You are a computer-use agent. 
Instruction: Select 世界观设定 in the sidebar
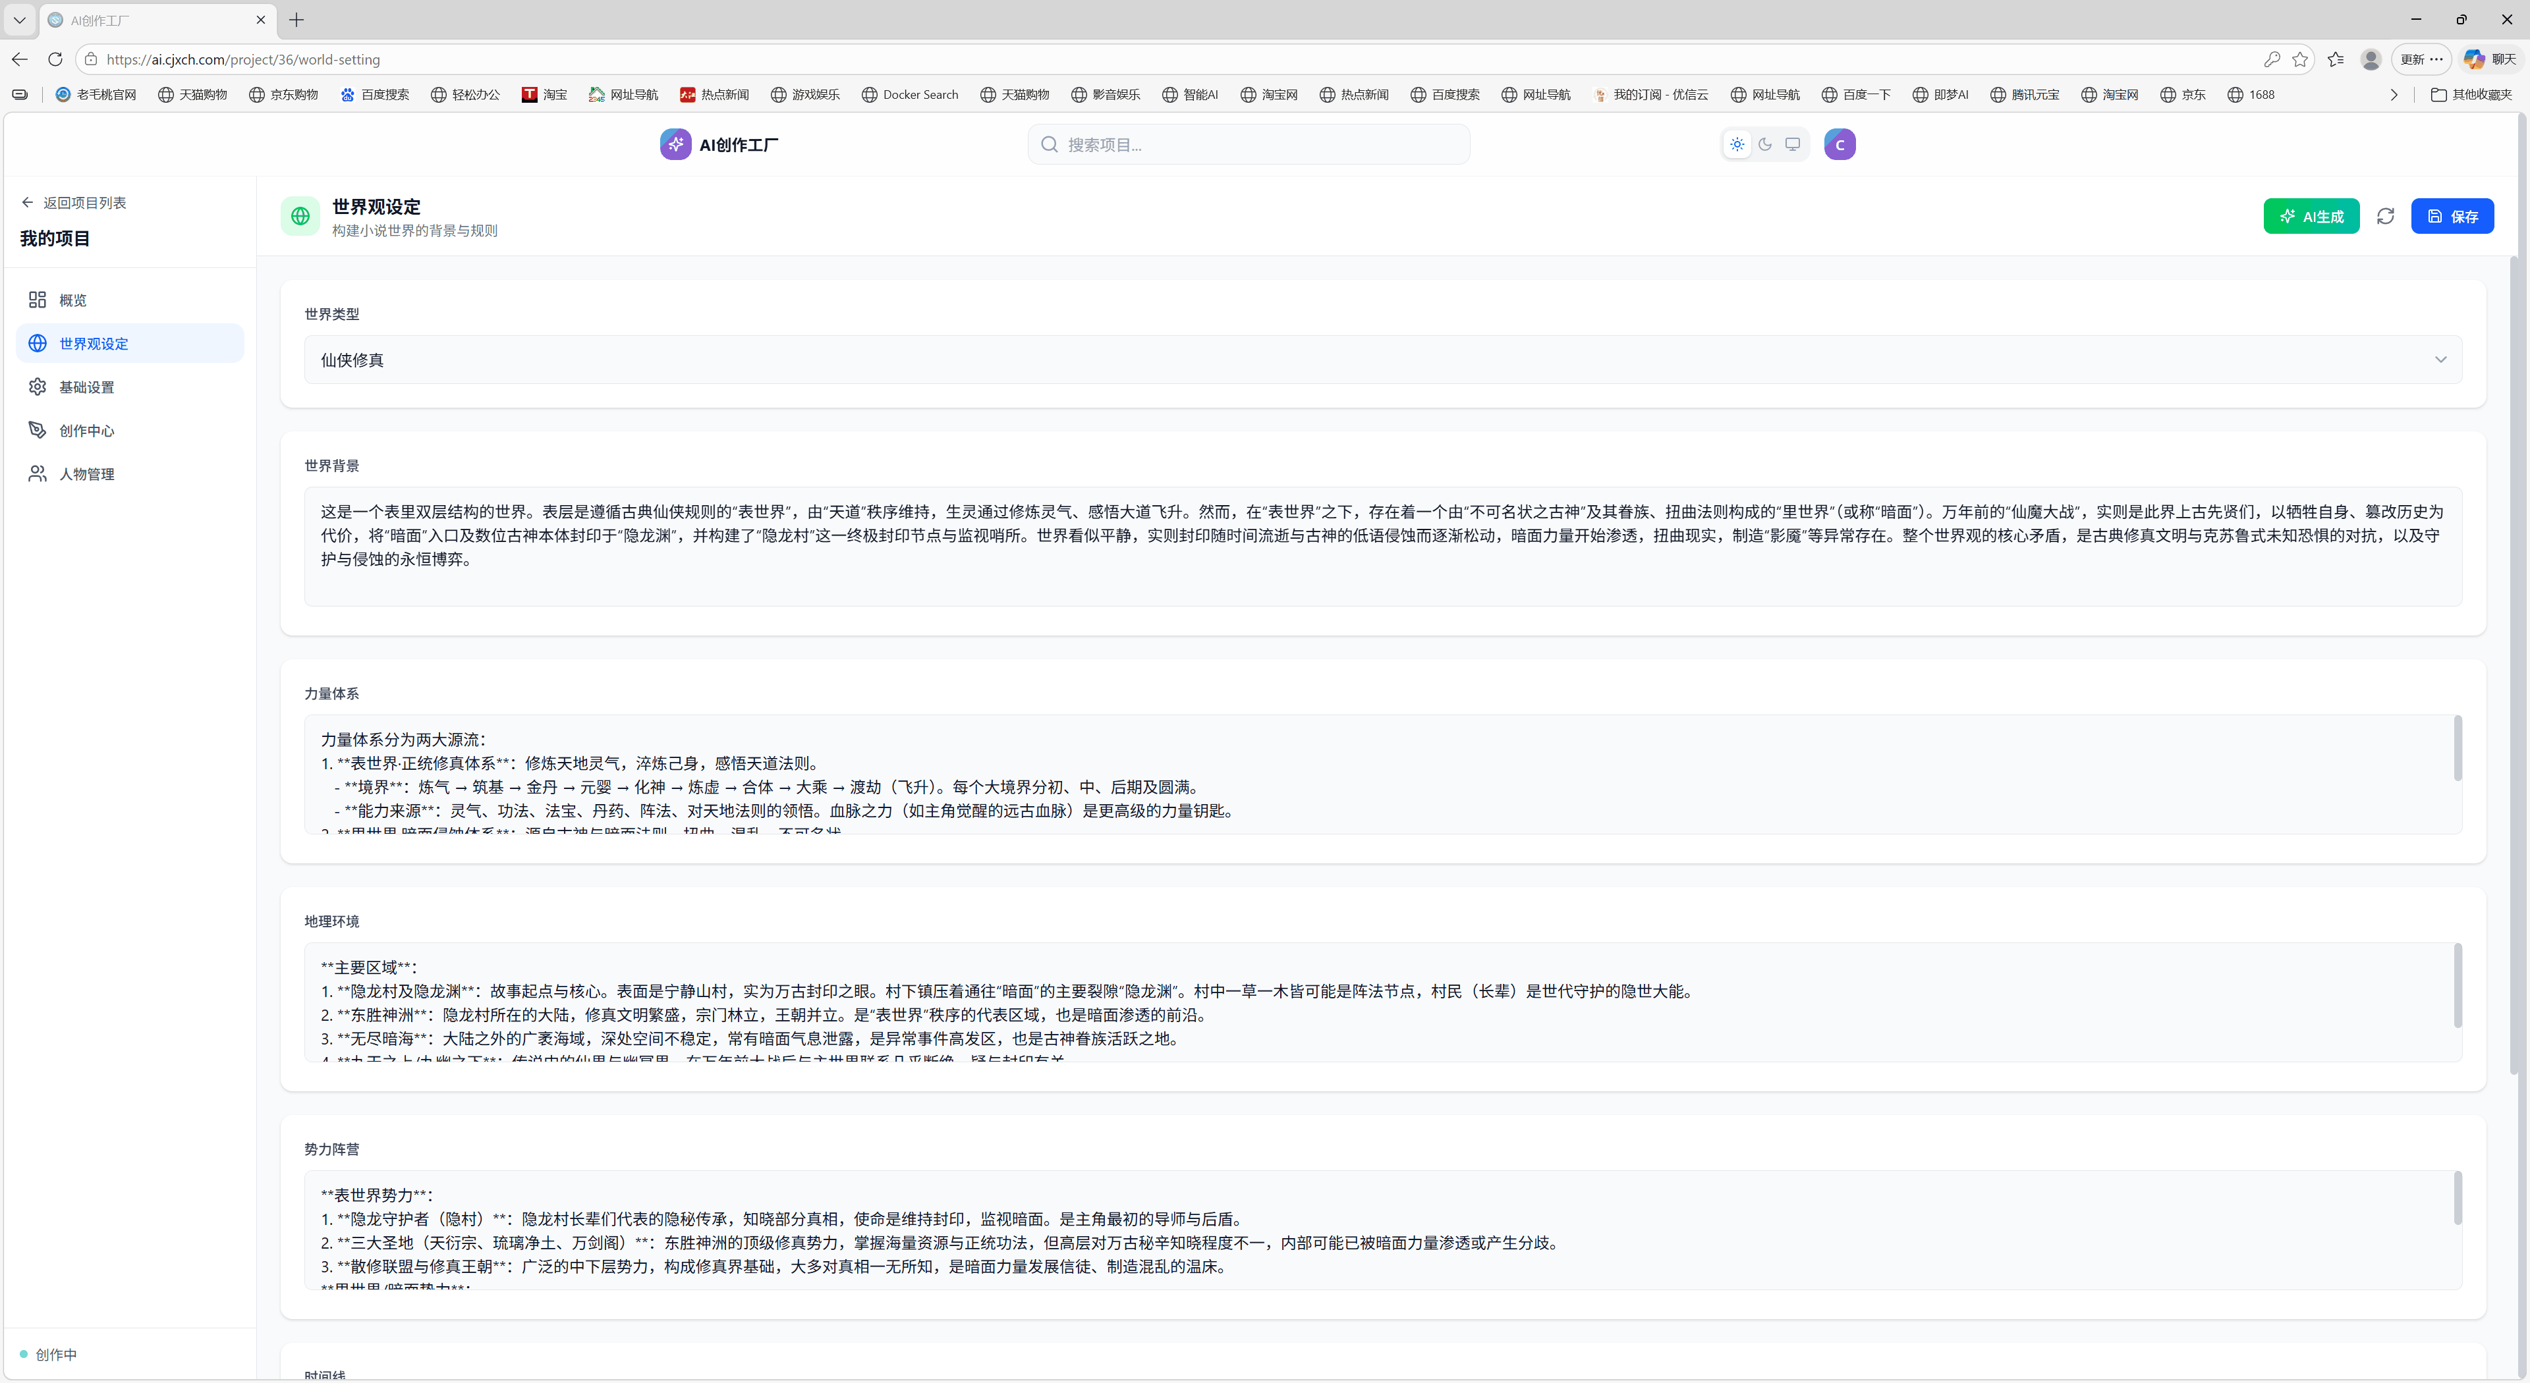(130, 342)
